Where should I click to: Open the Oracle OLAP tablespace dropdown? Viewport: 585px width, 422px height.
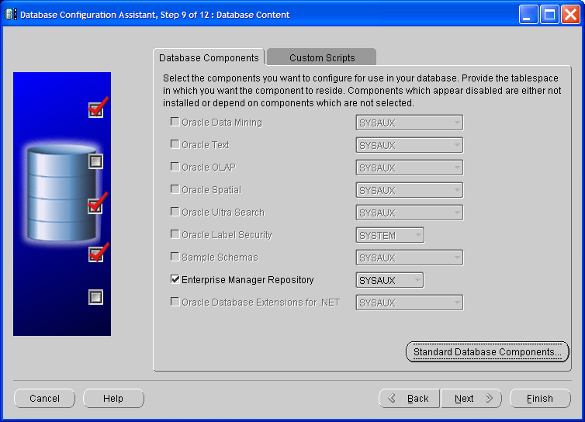(x=410, y=168)
